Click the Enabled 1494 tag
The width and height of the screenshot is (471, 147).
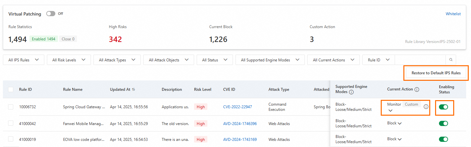[x=44, y=39]
